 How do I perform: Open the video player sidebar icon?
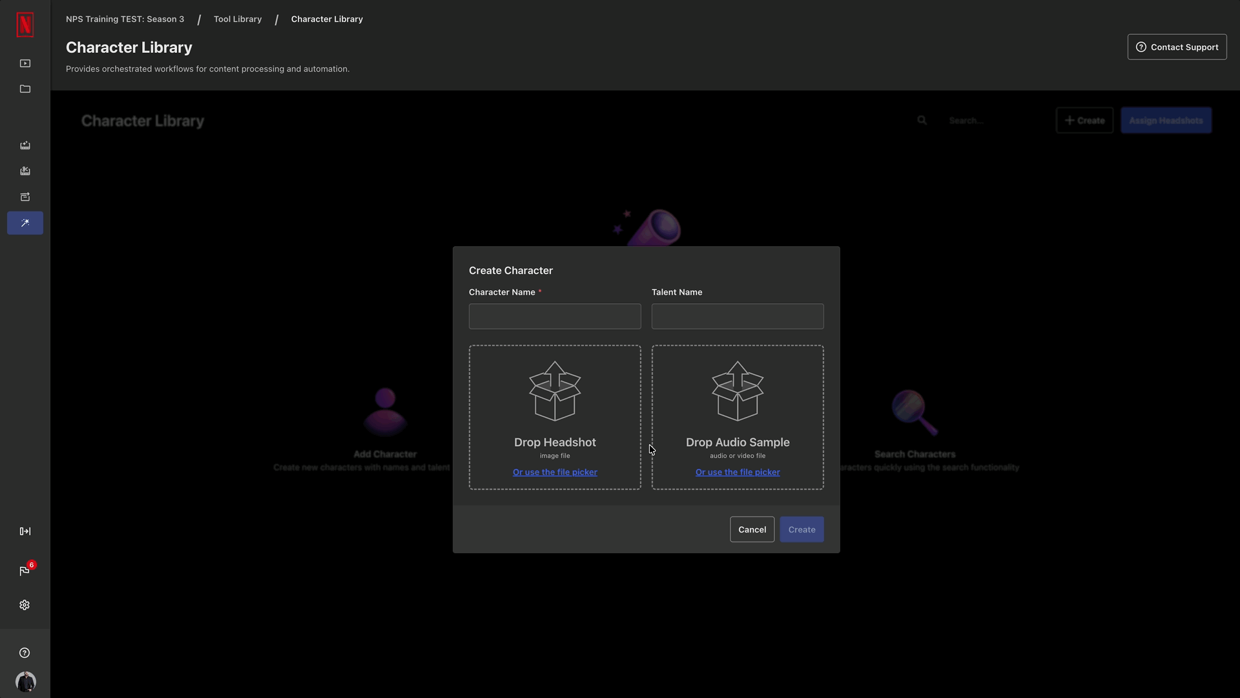point(25,63)
